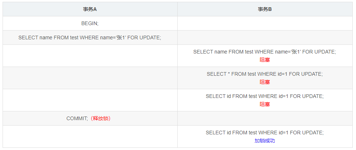Screen dimensions: 356x150
Task: Click the red (释放锁) note
Action: pos(100,118)
